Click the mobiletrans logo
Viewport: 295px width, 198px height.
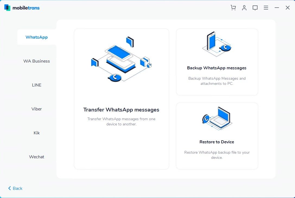pyautogui.click(x=22, y=8)
